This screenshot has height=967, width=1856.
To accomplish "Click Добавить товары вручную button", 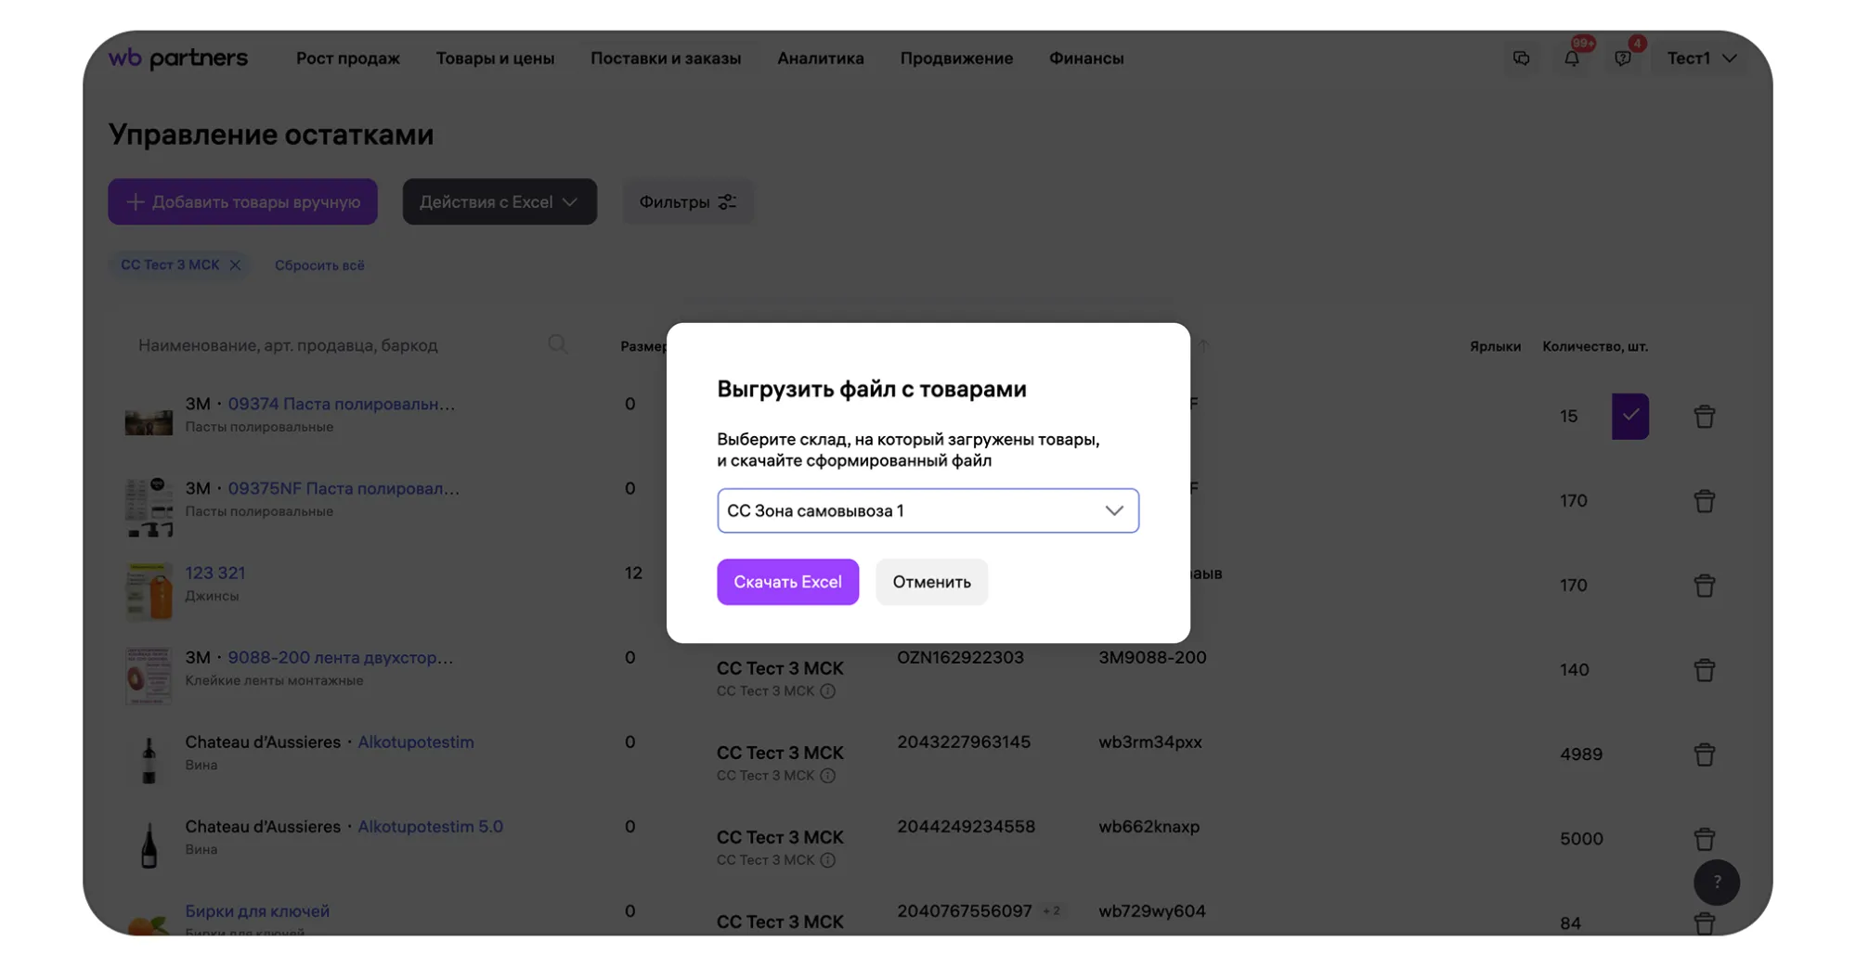I will 242,201.
